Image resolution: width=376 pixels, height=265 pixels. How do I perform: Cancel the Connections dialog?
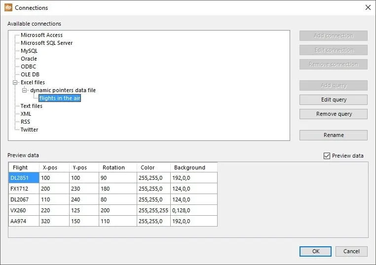[x=351, y=251]
